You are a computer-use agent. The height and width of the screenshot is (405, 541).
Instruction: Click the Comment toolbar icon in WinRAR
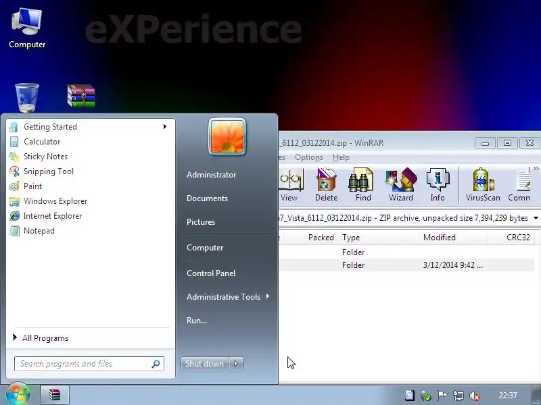click(x=519, y=185)
